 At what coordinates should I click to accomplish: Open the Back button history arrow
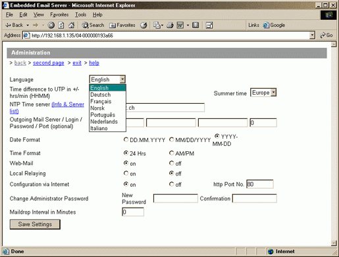pos(28,25)
